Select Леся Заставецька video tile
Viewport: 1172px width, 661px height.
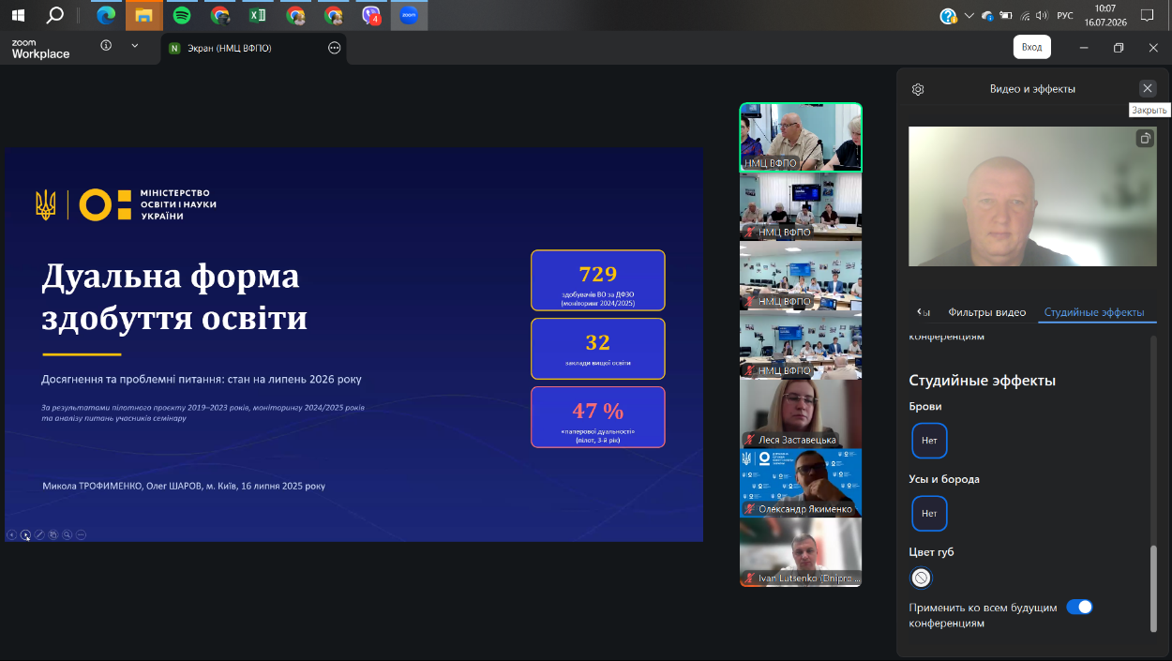point(801,413)
